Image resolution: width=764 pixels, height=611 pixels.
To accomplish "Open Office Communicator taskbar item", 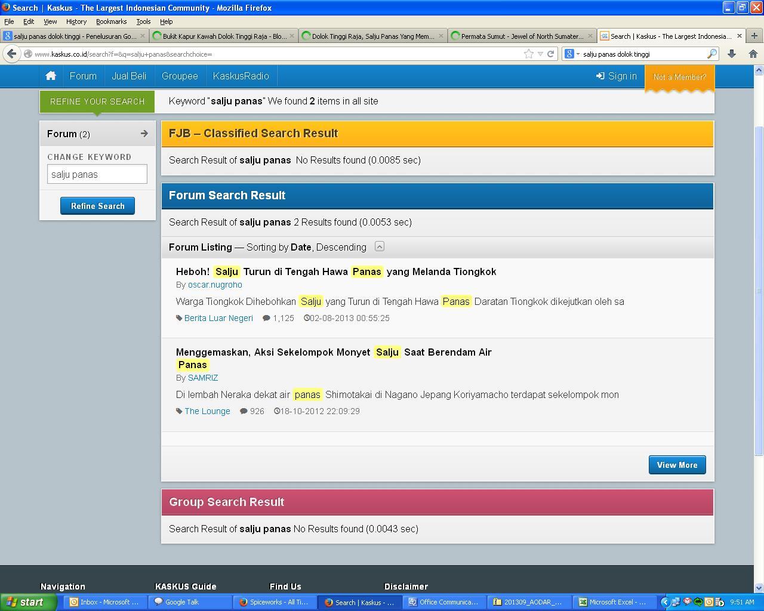I will click(443, 602).
